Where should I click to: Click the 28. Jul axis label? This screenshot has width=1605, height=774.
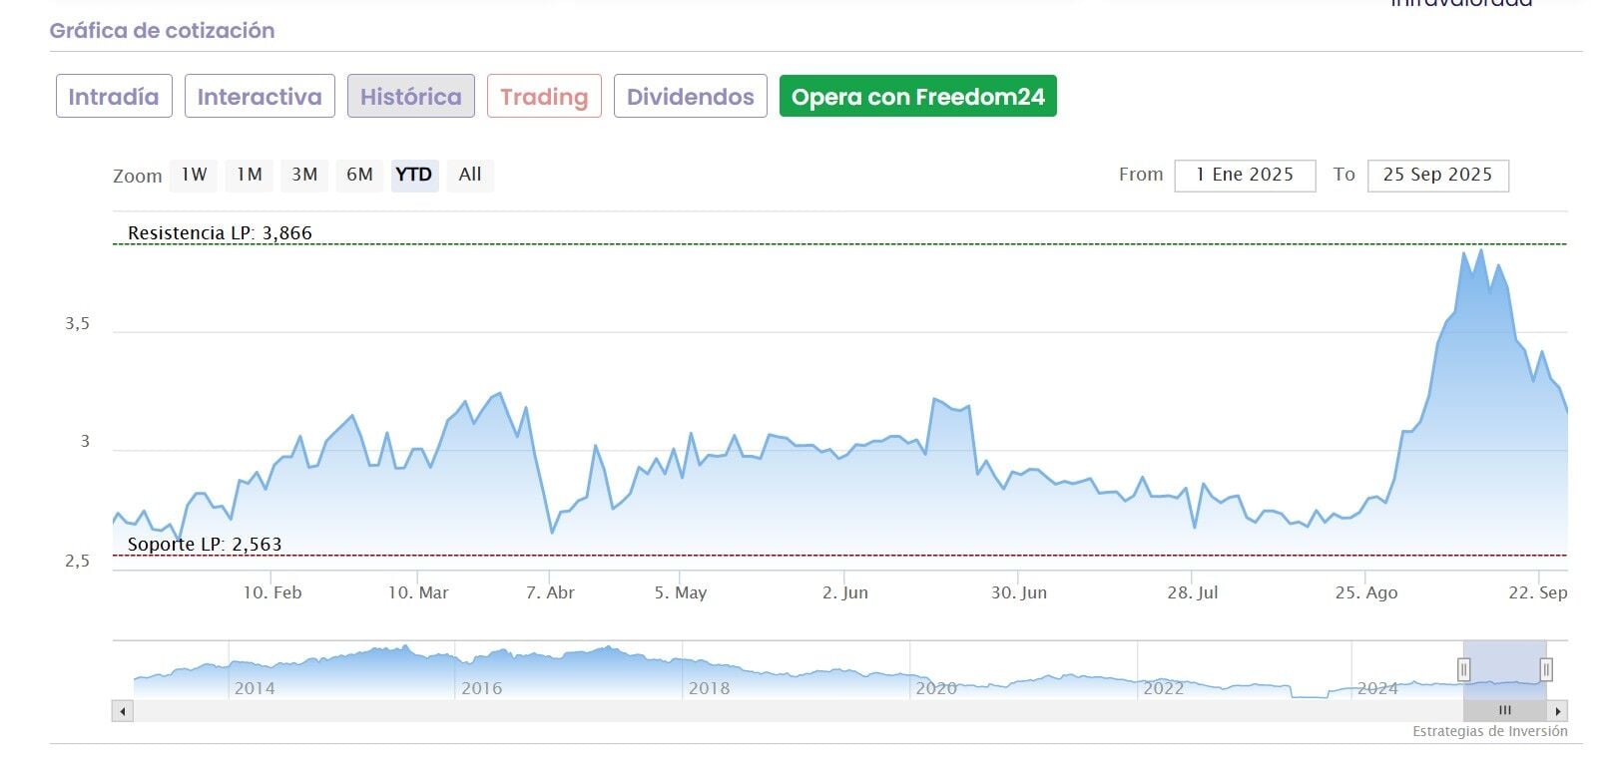click(x=1193, y=592)
